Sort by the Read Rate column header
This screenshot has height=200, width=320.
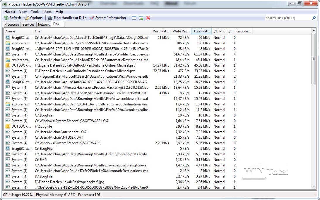click(x=160, y=31)
